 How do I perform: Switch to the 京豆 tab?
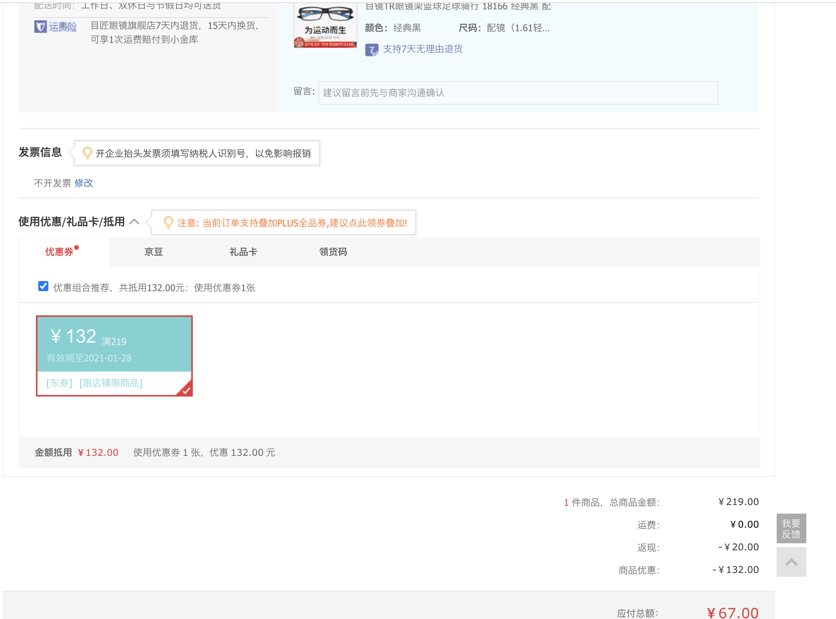(153, 252)
